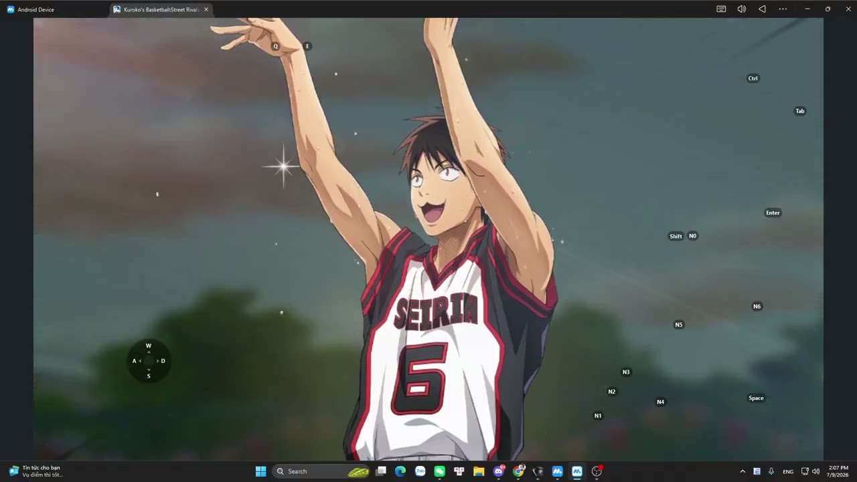The width and height of the screenshot is (857, 482).
Task: Click the volume speaker icon in title bar
Action: [742, 9]
